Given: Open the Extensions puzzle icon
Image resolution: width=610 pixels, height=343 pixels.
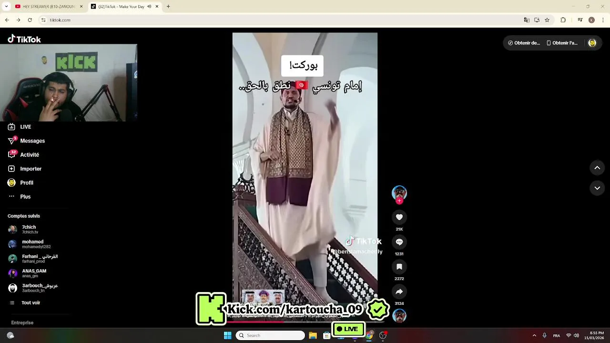Looking at the screenshot, I should (x=563, y=20).
